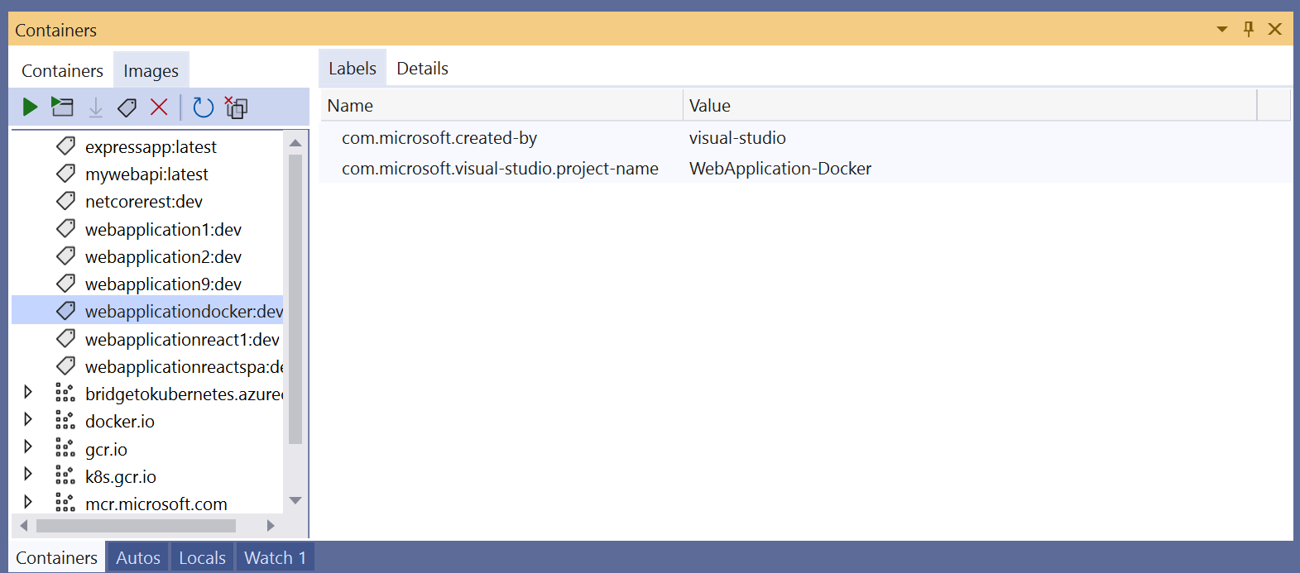Image resolution: width=1300 pixels, height=573 pixels.
Task: Click the red Remove image icon
Action: tap(159, 107)
